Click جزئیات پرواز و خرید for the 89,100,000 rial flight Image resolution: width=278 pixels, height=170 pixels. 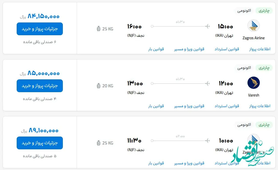(x=39, y=143)
